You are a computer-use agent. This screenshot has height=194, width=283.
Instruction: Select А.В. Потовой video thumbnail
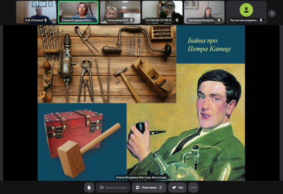(x=36, y=12)
